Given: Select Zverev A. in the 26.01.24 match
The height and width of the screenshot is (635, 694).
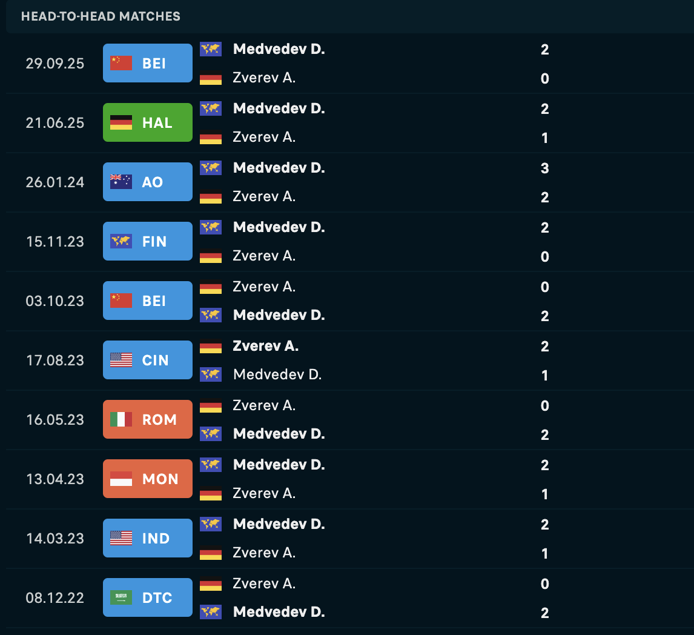Looking at the screenshot, I should pyautogui.click(x=264, y=196).
